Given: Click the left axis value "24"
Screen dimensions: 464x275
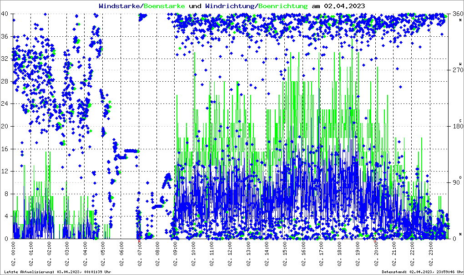Looking at the screenshot, I should click(5, 103).
